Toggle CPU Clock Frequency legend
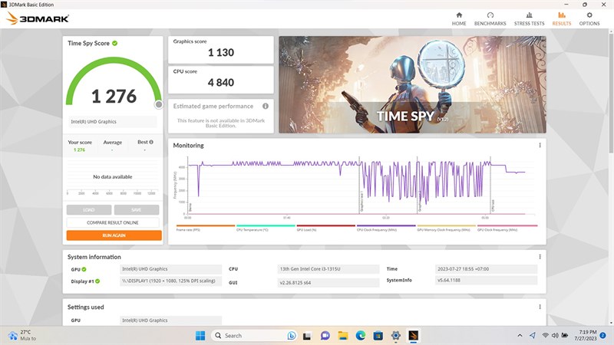This screenshot has height=345, width=614. pyautogui.click(x=386, y=228)
